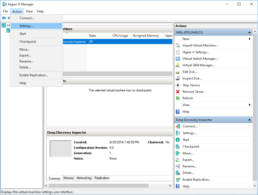Click the Stop Service icon

tap(177, 85)
